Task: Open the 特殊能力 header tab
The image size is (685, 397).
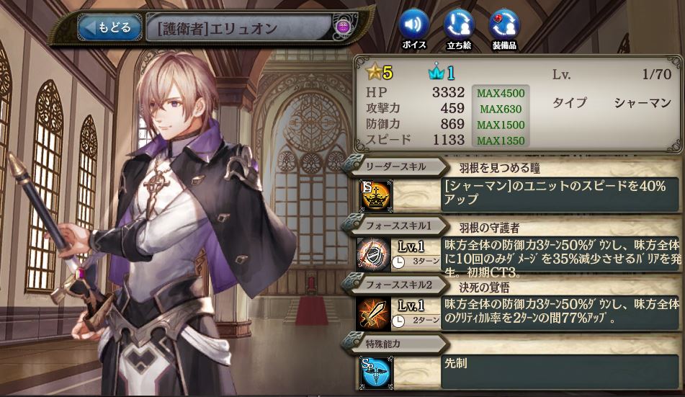Action: click(395, 344)
